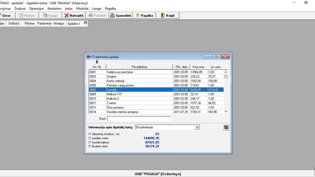The width and height of the screenshot is (315, 177).
Task: Open the Žodynai menu
Action: [20, 9]
